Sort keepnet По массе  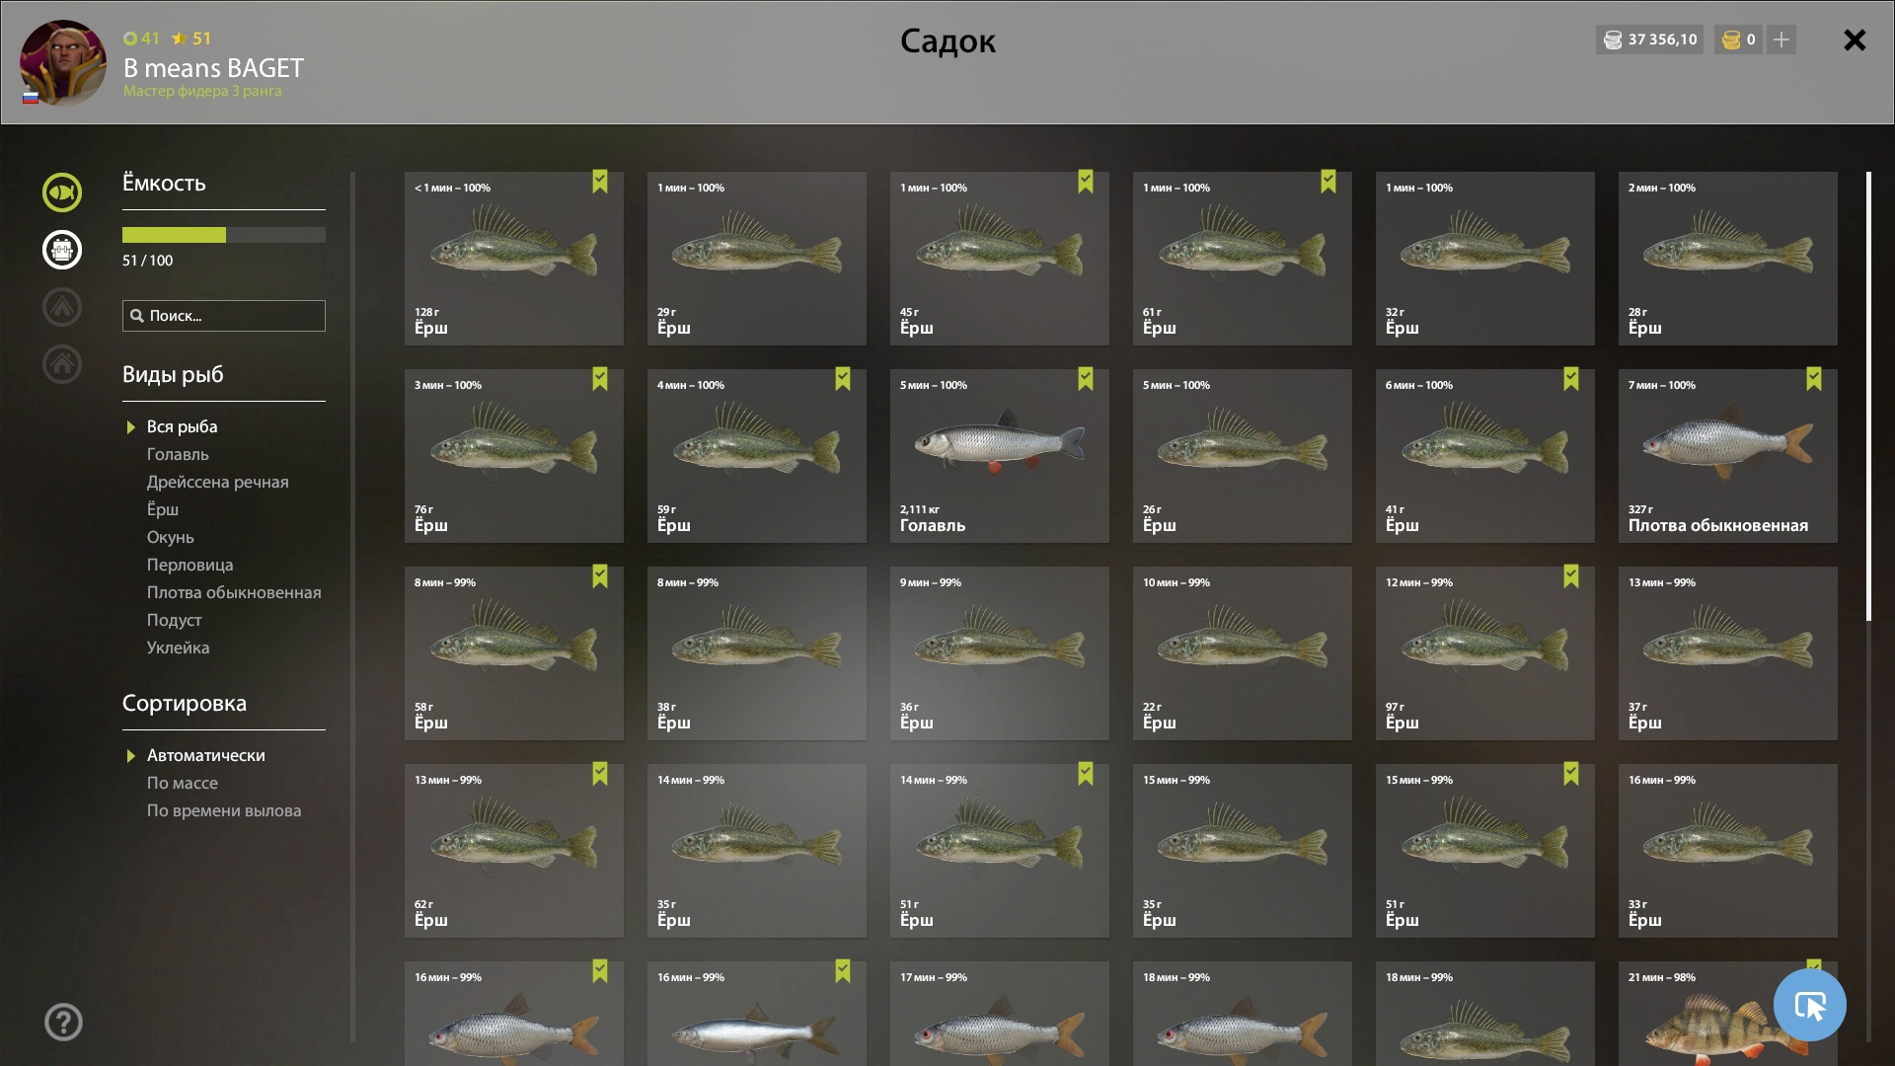(183, 783)
